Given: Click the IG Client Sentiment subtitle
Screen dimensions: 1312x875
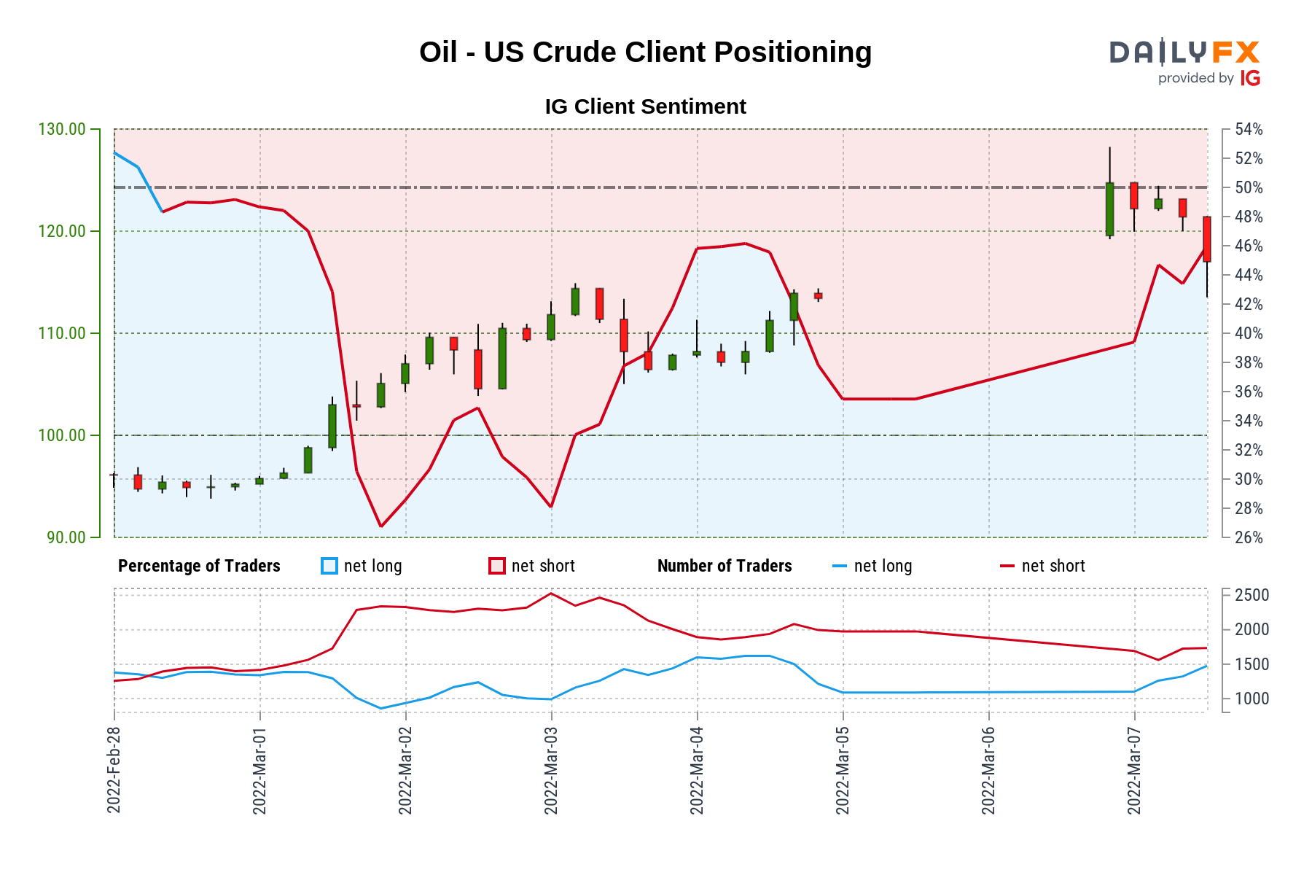Looking at the screenshot, I should pos(645,106).
